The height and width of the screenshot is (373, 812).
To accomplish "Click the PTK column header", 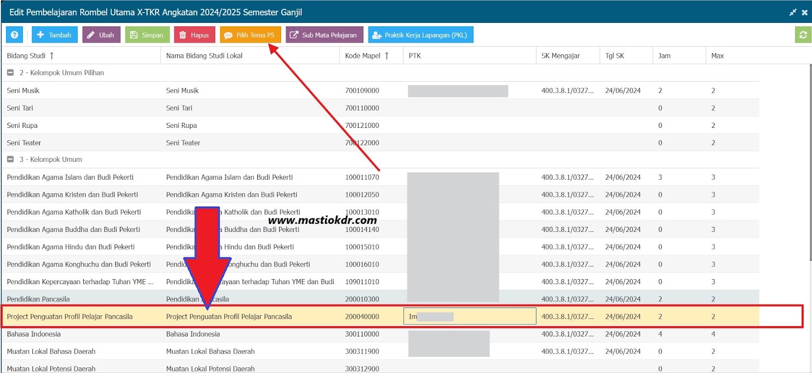I will pyautogui.click(x=470, y=56).
